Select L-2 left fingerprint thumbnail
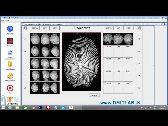This screenshot has width=168, height=126. (x=45, y=51)
